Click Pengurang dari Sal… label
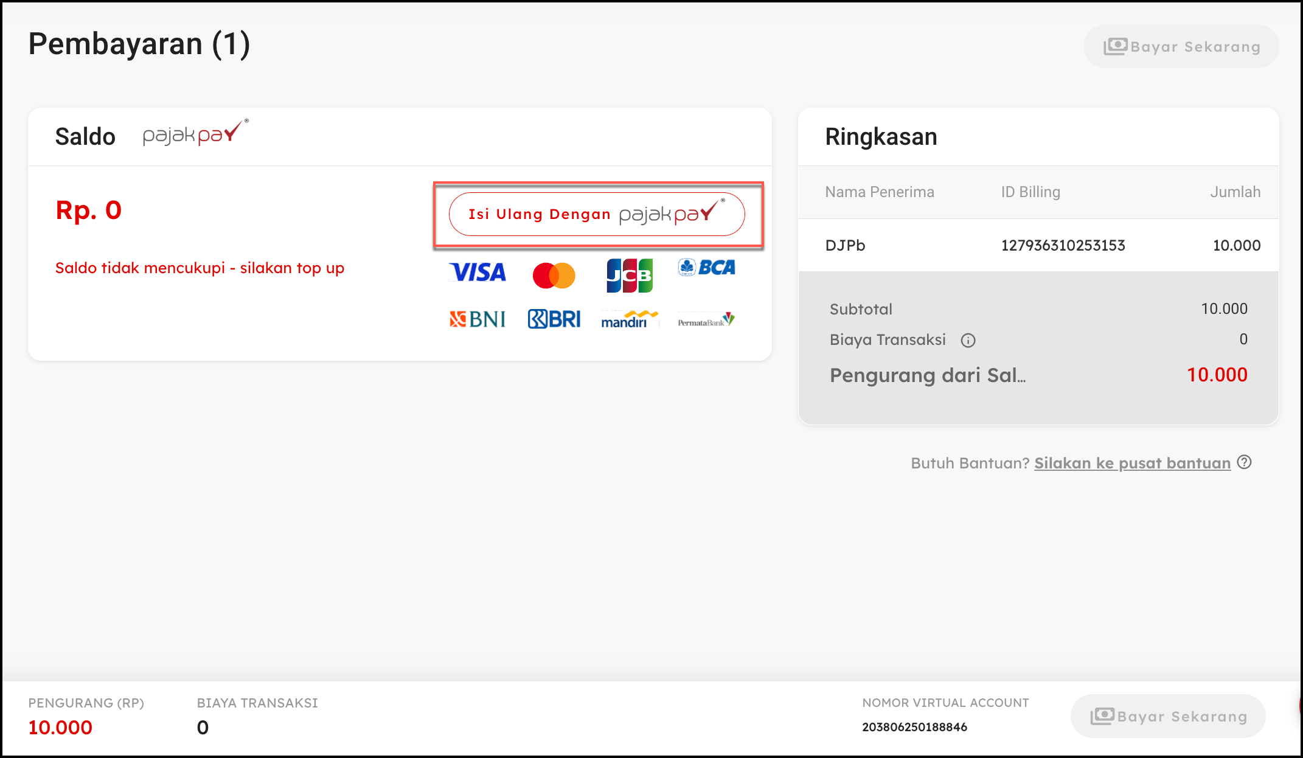The image size is (1303, 758). click(928, 375)
